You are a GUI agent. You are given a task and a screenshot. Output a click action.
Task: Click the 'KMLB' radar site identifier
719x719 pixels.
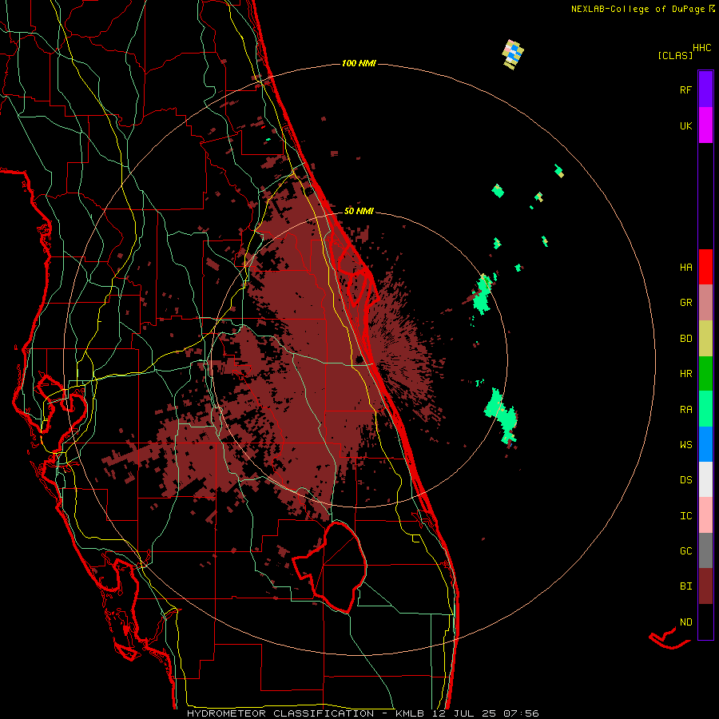click(411, 713)
